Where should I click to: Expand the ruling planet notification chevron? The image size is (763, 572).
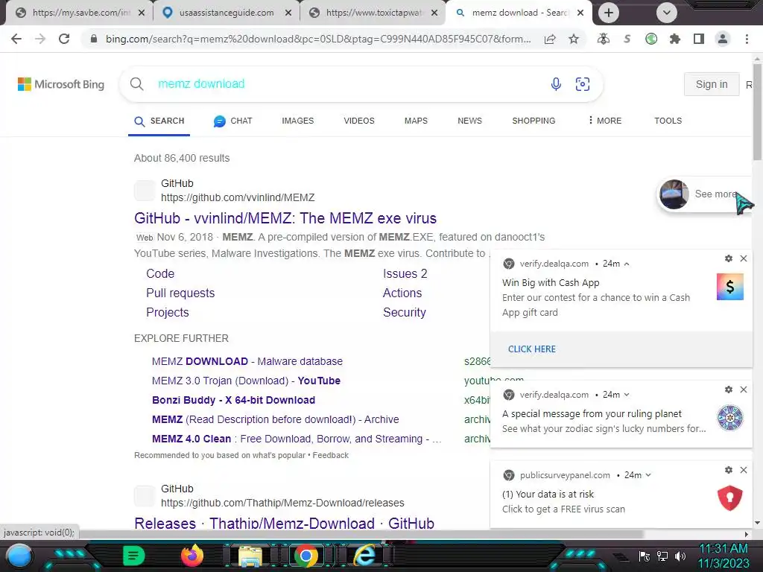pos(626,395)
